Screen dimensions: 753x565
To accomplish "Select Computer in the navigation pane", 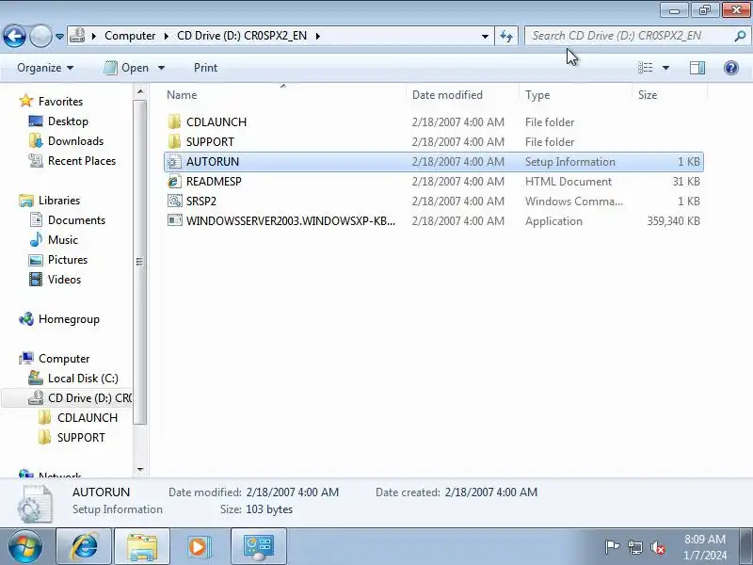I will click(x=64, y=359).
